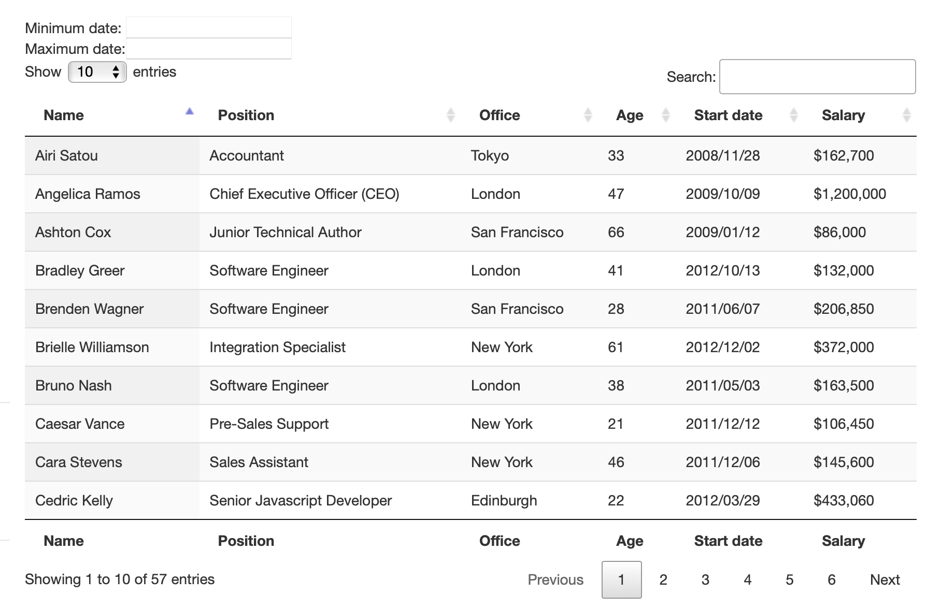941x608 pixels.
Task: Click the entries count selector stepper arrows
Action: [x=117, y=71]
